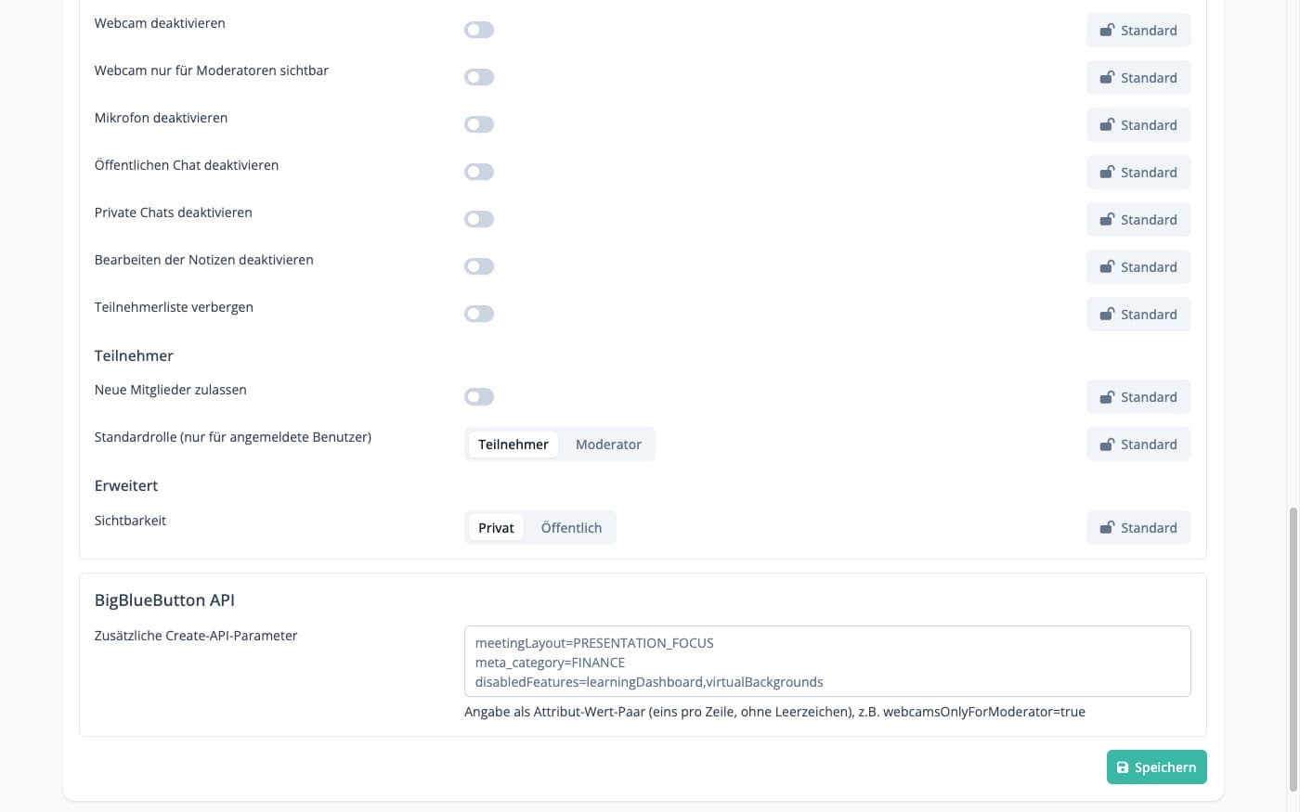This screenshot has height=812, width=1300.
Task: Toggle Öffentlichen Chat deaktivieren on
Action: 479,173
